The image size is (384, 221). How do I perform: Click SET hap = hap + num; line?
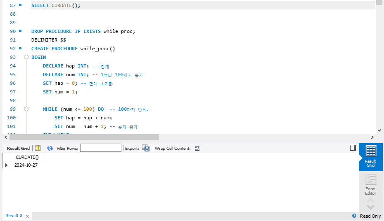pos(83,118)
